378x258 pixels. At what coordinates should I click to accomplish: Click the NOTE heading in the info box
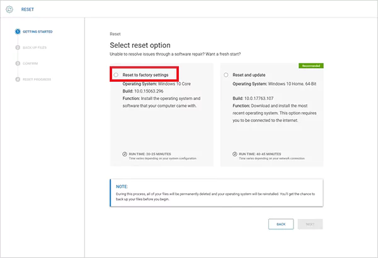pos(122,187)
